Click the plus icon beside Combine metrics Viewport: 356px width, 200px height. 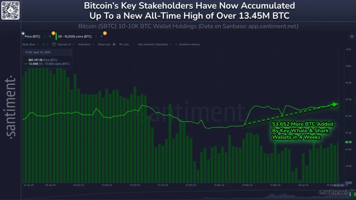(175, 44)
